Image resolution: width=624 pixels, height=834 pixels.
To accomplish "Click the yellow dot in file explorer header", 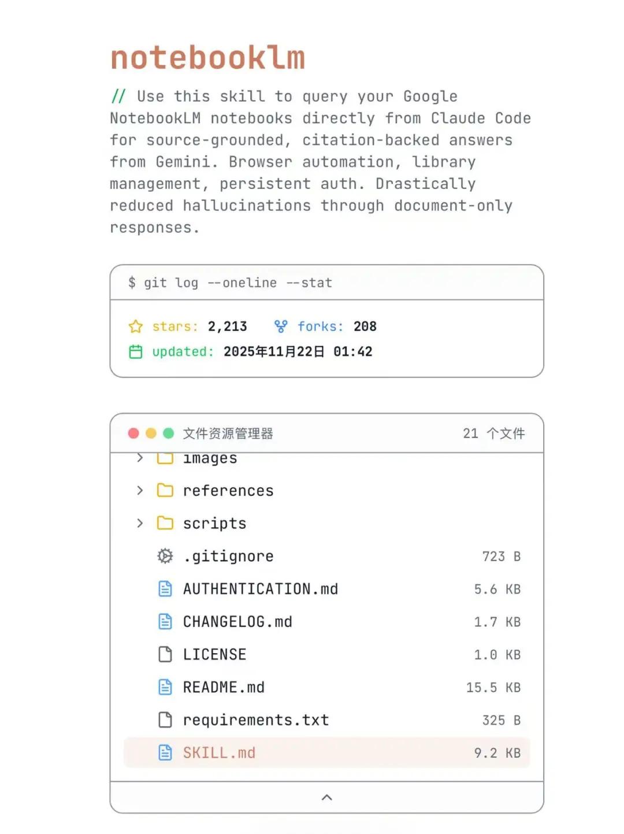I will pos(151,433).
